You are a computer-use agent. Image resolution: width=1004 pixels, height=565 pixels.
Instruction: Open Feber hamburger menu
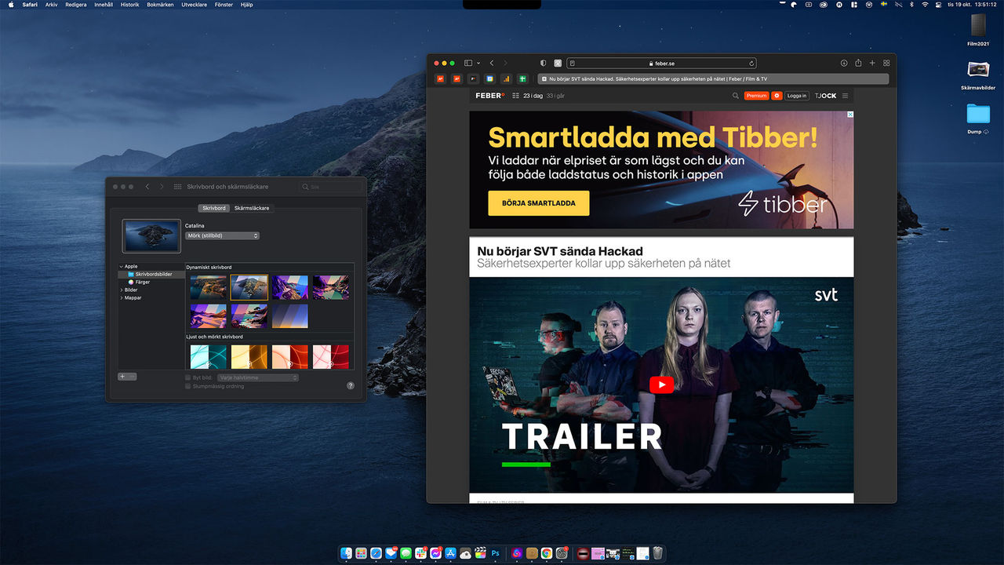click(x=846, y=96)
